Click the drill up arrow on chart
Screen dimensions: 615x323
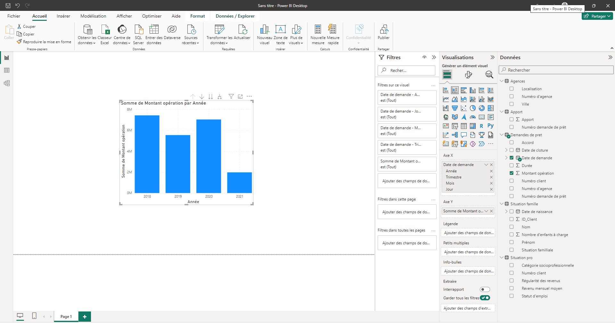click(x=193, y=96)
